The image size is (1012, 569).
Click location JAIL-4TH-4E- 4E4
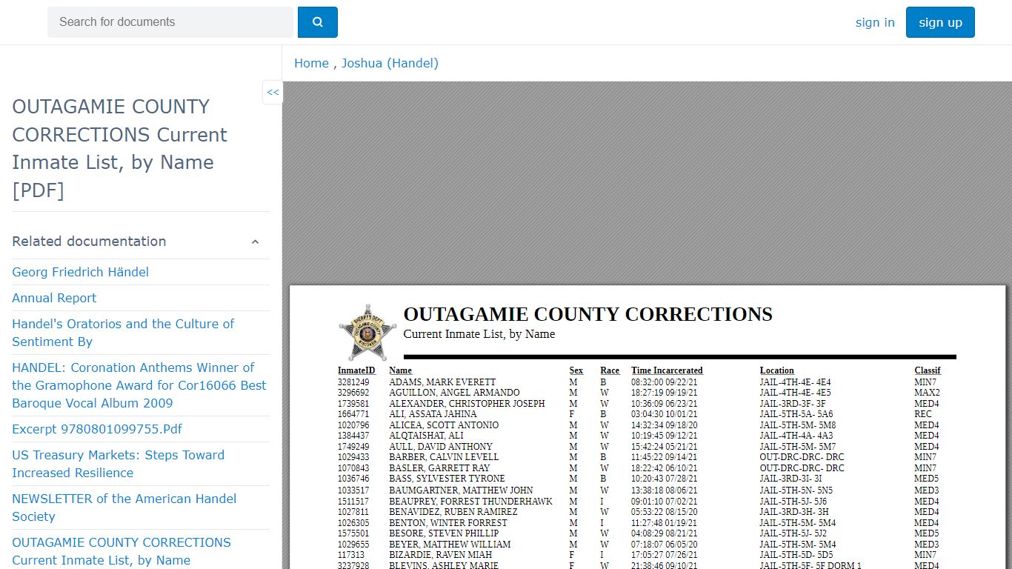pos(795,382)
